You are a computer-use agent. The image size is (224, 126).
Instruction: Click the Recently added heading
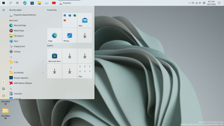click(15, 10)
